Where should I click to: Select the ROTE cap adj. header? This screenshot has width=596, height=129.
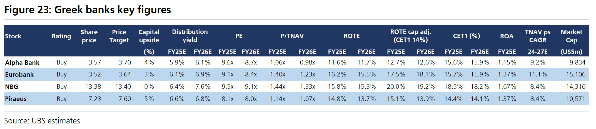coord(410,36)
